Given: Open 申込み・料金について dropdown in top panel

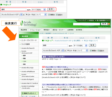Looking at the screenshot, I should [x=36, y=15].
